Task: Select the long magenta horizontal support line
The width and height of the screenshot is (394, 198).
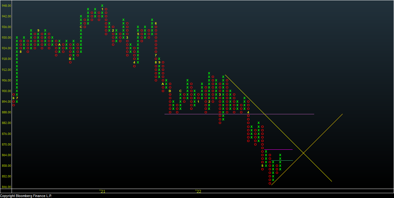Action: tap(239, 114)
